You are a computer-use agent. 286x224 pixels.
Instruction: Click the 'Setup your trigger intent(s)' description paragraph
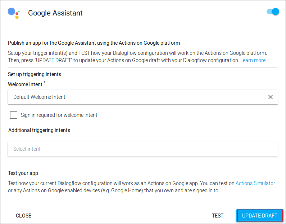pos(137,57)
